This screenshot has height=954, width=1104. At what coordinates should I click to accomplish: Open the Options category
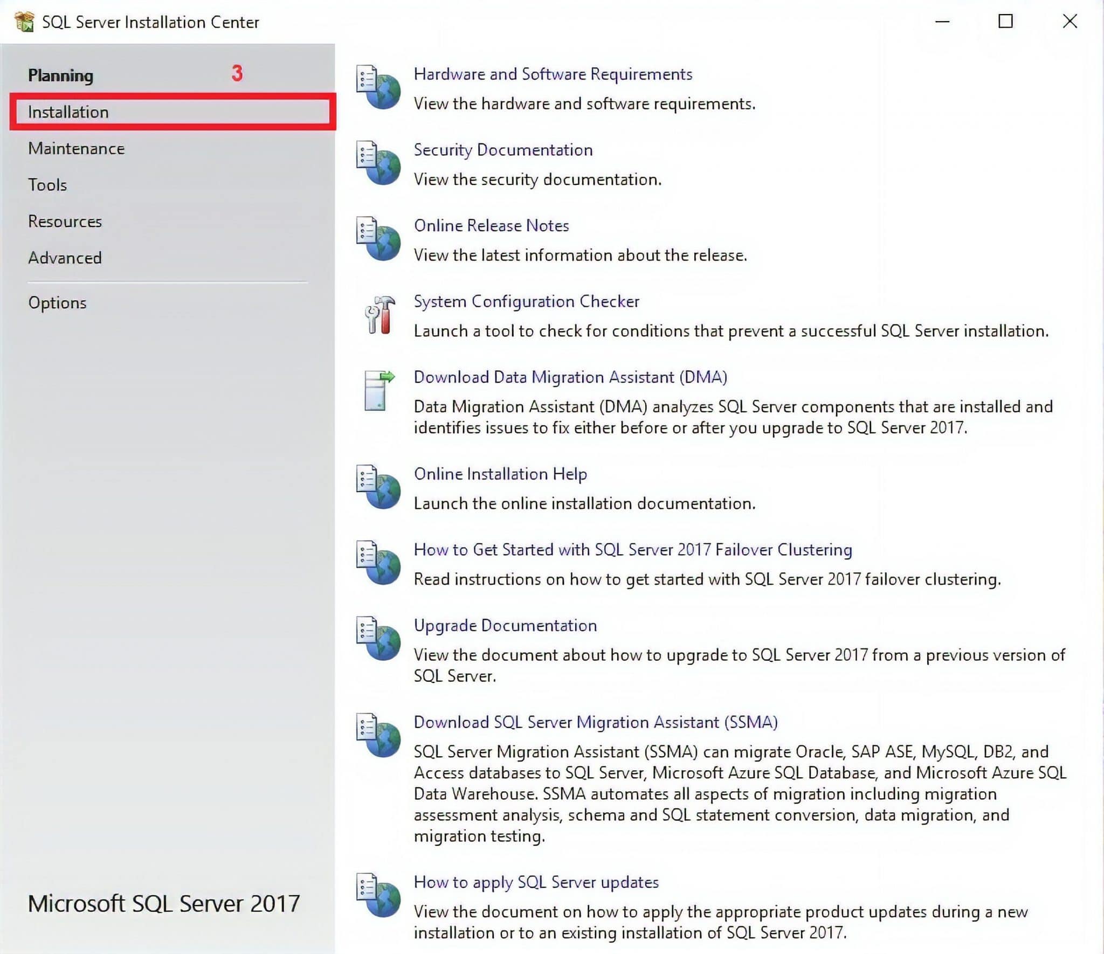click(x=57, y=303)
